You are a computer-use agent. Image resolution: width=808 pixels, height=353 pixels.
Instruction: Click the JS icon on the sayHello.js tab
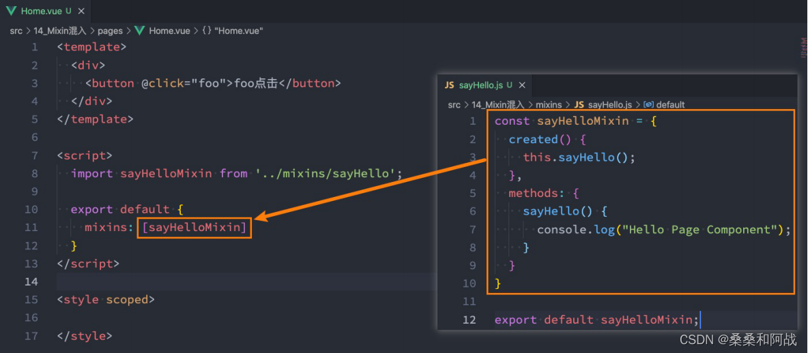tap(449, 85)
